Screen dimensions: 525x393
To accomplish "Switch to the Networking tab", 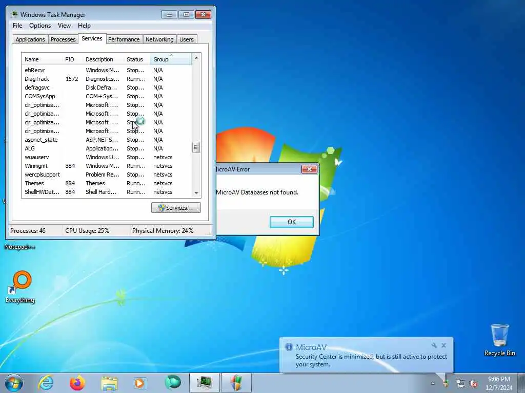I will [x=159, y=39].
